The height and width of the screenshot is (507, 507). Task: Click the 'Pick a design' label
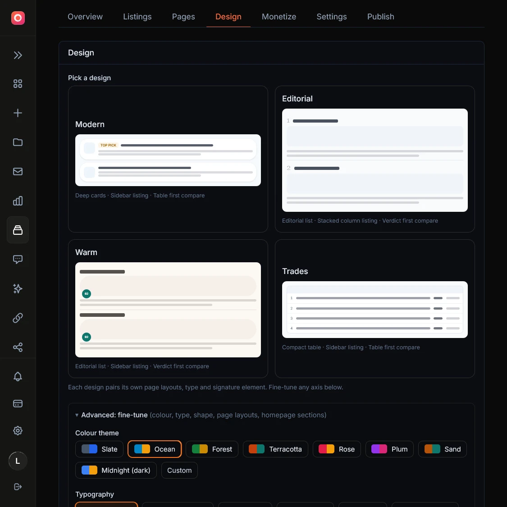[89, 78]
